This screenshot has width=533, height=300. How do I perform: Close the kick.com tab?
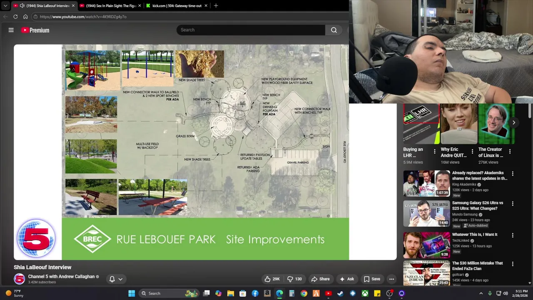[206, 6]
